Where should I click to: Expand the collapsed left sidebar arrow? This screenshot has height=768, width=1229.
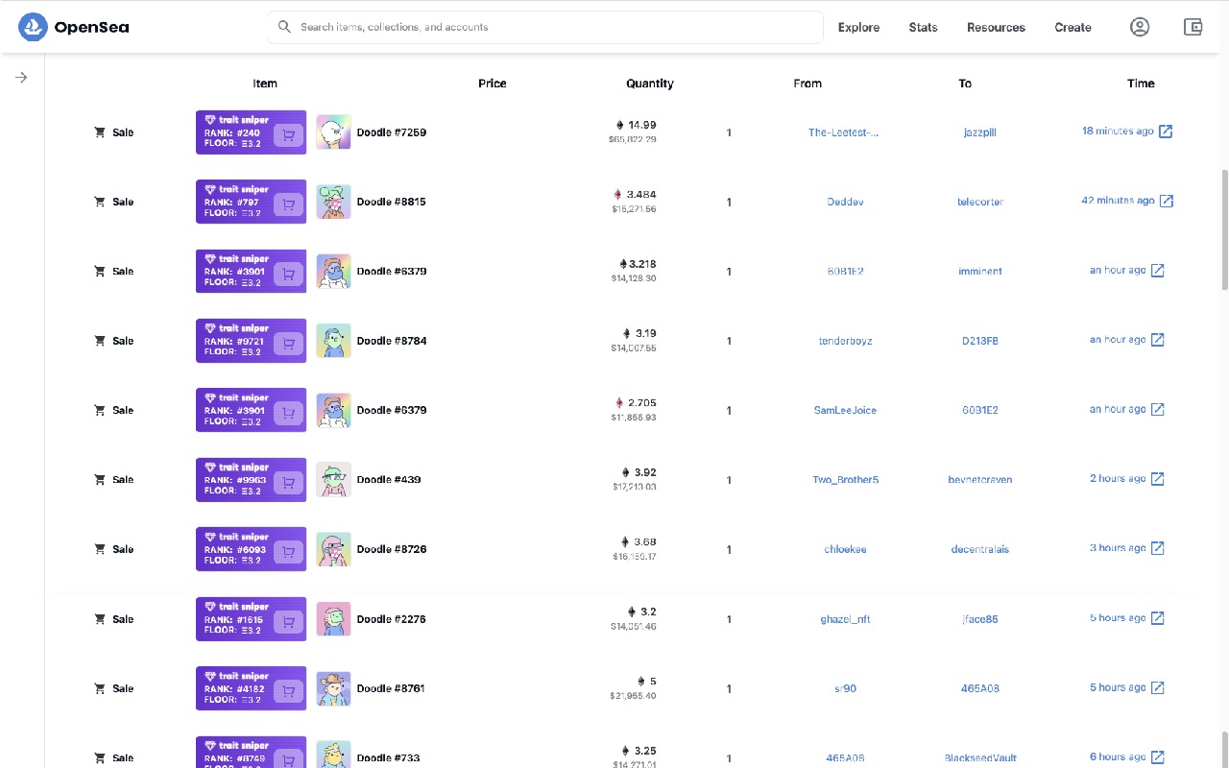coord(20,77)
